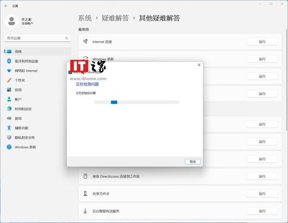Viewport: 288px width, 223px height.
Task: Click the 查找设置 search field
Action: point(37,38)
